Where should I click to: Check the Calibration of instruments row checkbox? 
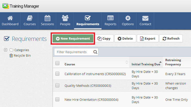click(x=57, y=74)
